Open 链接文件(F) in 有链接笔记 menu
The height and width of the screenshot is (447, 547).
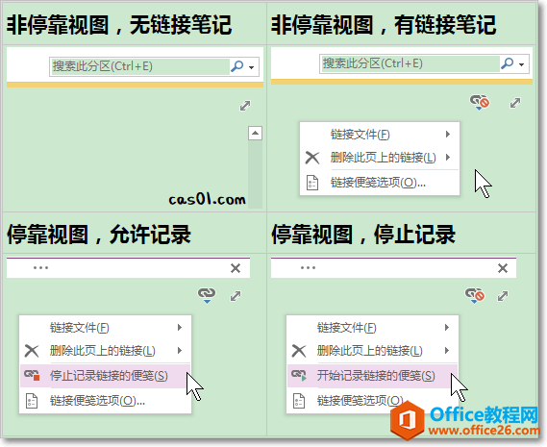(380, 135)
